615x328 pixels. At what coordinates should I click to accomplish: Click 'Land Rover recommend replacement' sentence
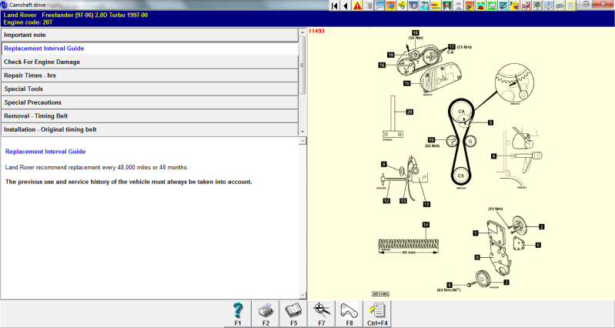tap(96, 168)
